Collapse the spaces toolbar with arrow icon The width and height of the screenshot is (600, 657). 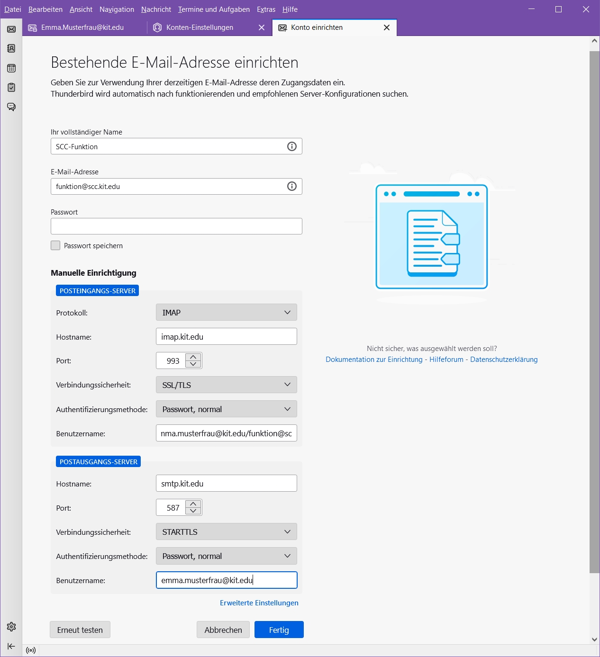(11, 647)
